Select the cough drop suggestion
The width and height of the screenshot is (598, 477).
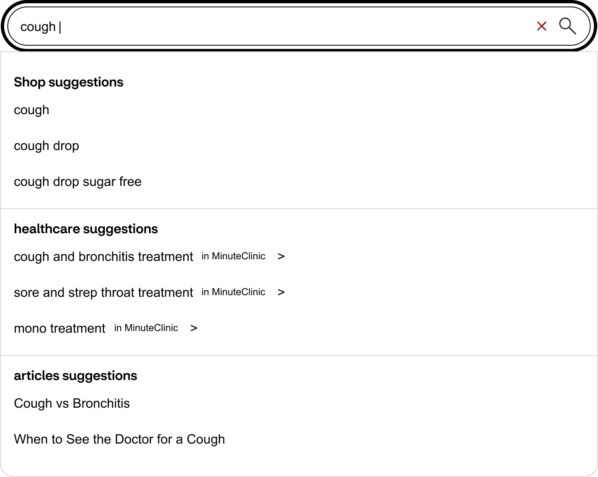coord(46,146)
